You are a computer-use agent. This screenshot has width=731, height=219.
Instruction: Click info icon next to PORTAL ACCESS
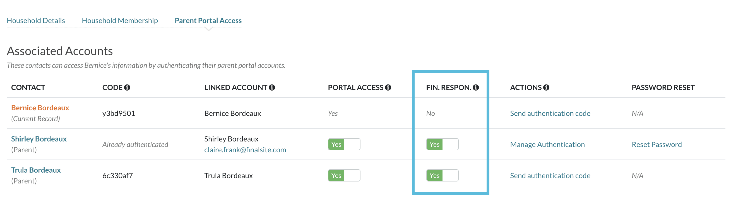pyautogui.click(x=388, y=88)
